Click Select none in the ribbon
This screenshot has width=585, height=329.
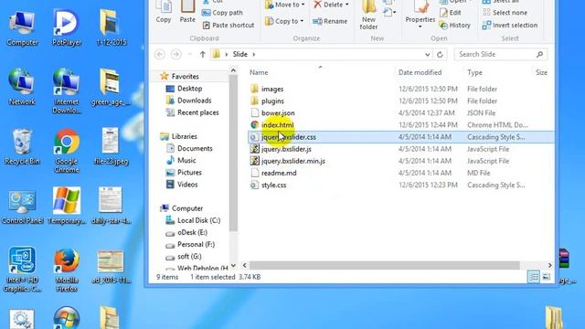tap(505, 13)
